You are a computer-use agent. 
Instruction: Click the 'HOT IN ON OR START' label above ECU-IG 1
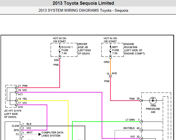(59, 40)
